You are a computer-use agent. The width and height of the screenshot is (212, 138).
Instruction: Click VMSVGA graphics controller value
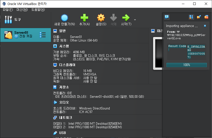click(90, 74)
